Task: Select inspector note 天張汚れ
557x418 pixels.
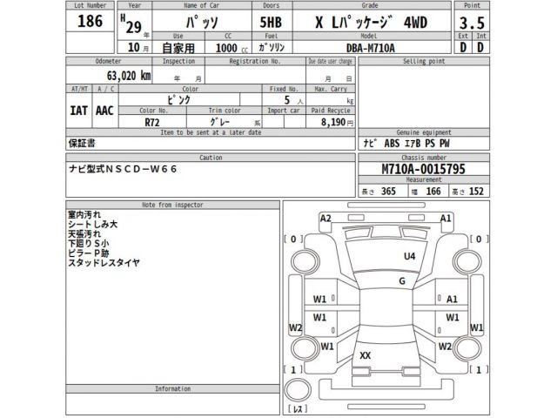Action: coord(84,234)
